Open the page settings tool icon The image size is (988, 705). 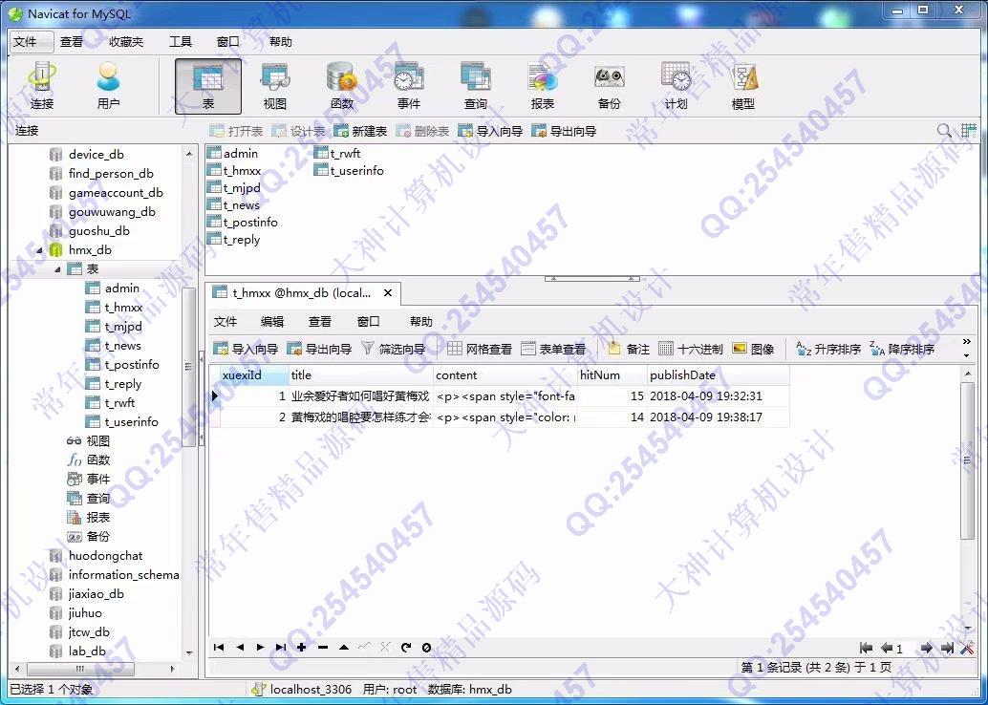[x=967, y=648]
